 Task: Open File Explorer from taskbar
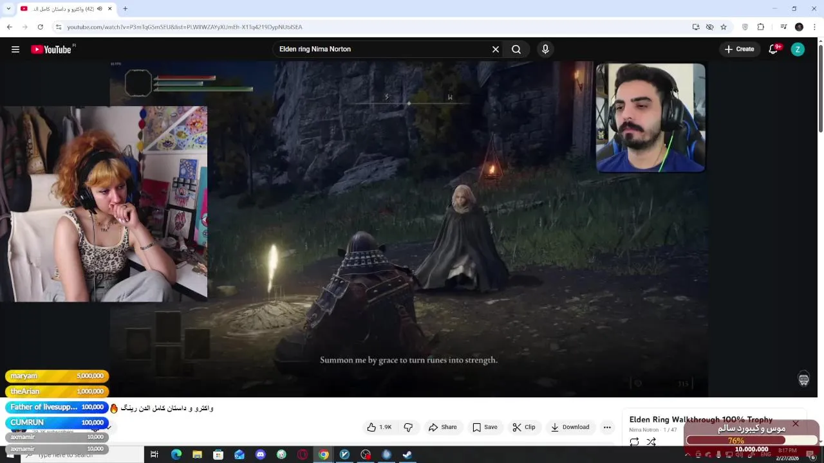tap(197, 455)
